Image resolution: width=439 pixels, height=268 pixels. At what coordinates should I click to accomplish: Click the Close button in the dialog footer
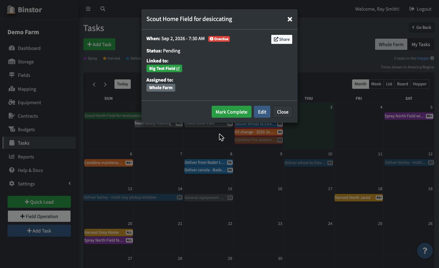pos(283,112)
